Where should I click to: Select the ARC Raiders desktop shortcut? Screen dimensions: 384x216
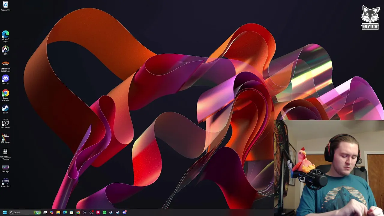coord(5,138)
